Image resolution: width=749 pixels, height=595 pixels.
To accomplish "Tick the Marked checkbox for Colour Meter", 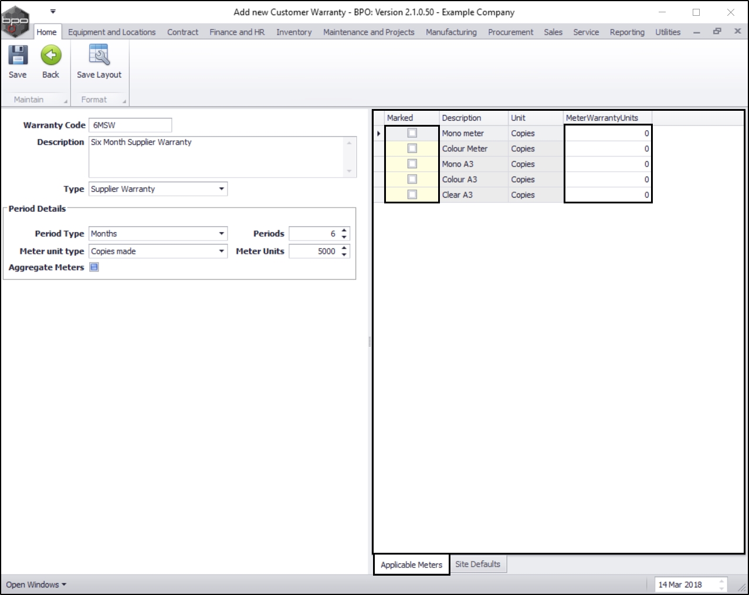I will tap(412, 148).
